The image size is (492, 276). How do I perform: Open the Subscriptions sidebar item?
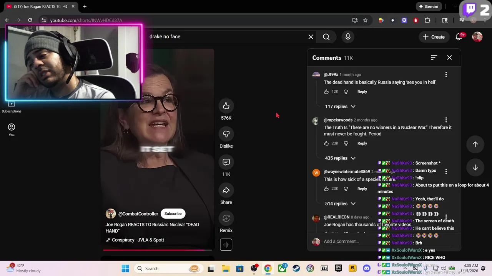[12, 107]
